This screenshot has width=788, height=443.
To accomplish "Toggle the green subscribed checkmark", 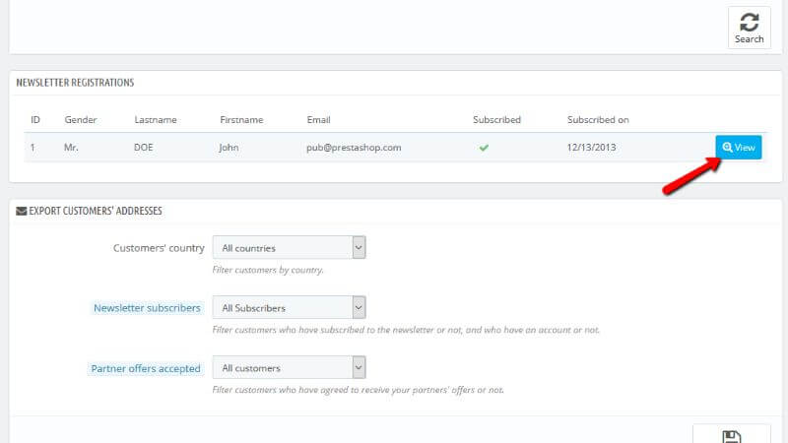I will (x=484, y=148).
